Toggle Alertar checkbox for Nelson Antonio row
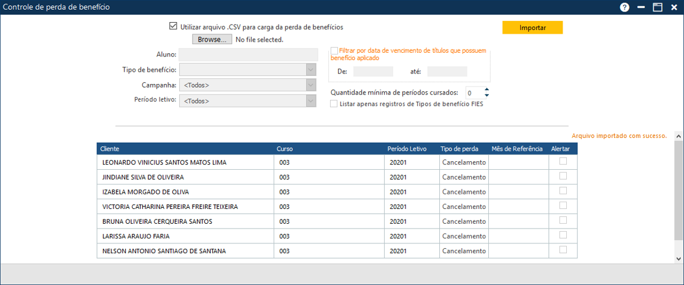 click(x=563, y=249)
